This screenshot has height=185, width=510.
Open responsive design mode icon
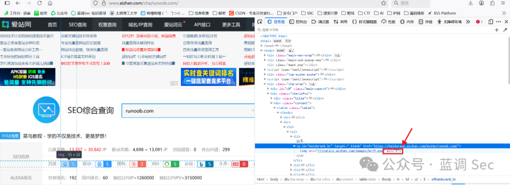(x=490, y=22)
